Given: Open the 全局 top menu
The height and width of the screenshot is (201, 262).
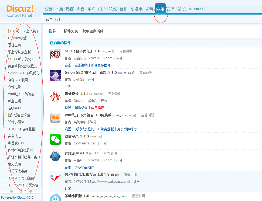Looking at the screenshot, I should click(x=59, y=9).
